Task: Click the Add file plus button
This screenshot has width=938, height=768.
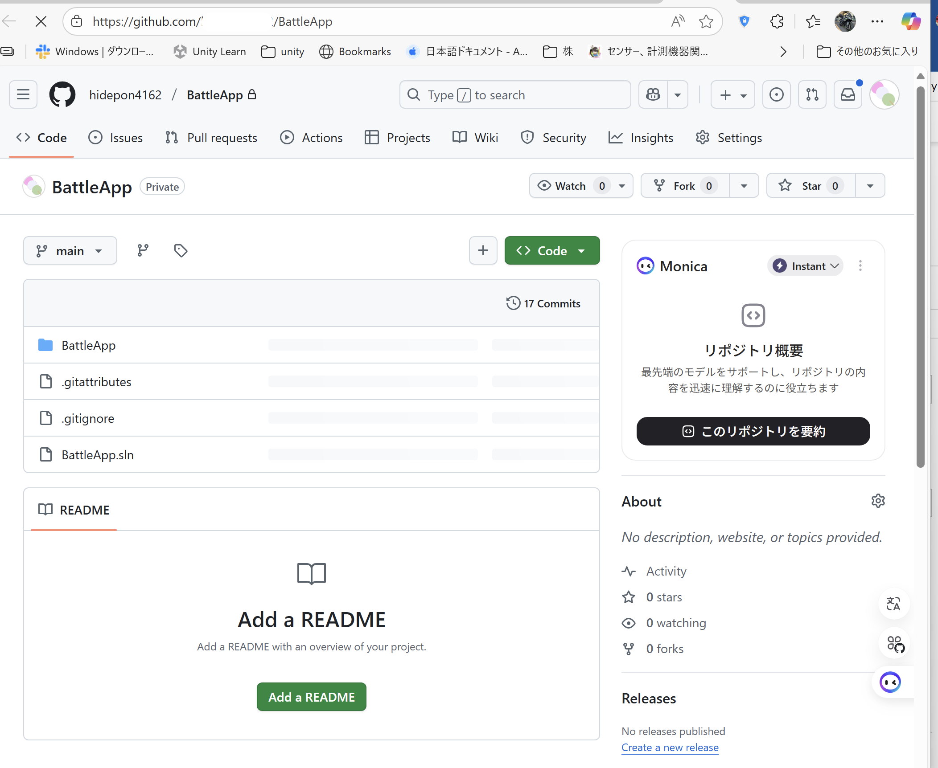Action: tap(483, 250)
